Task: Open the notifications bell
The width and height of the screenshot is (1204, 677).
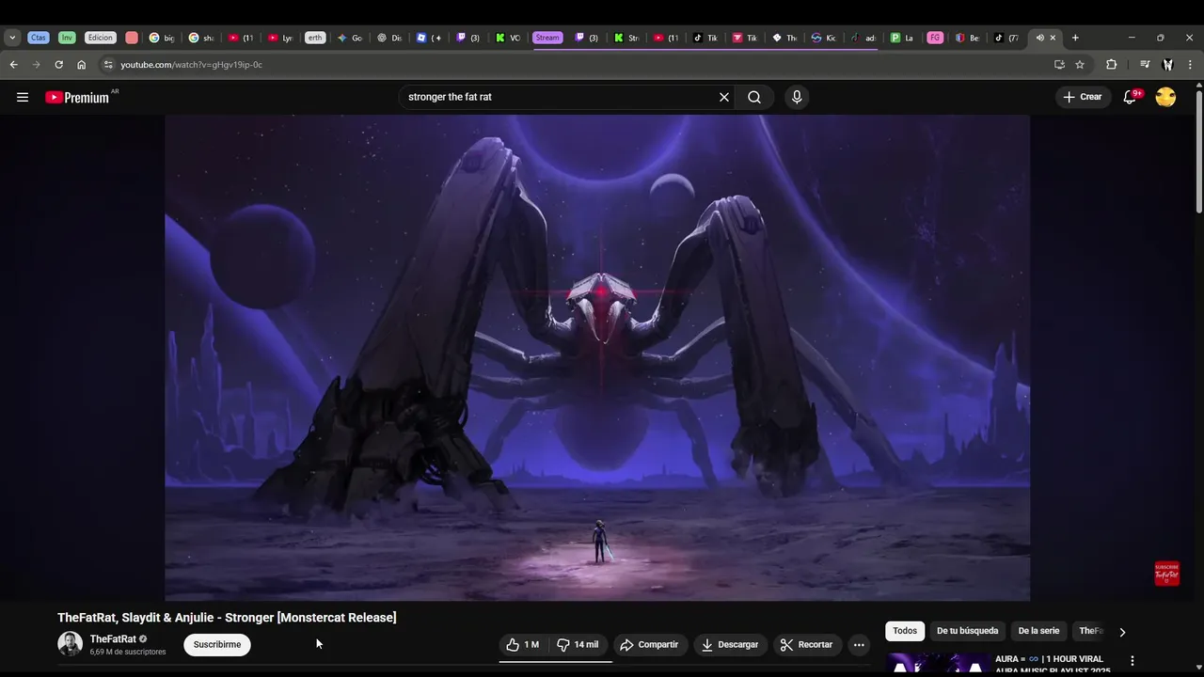Action: coord(1130,97)
